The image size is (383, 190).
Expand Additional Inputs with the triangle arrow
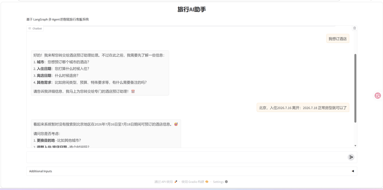353,171
